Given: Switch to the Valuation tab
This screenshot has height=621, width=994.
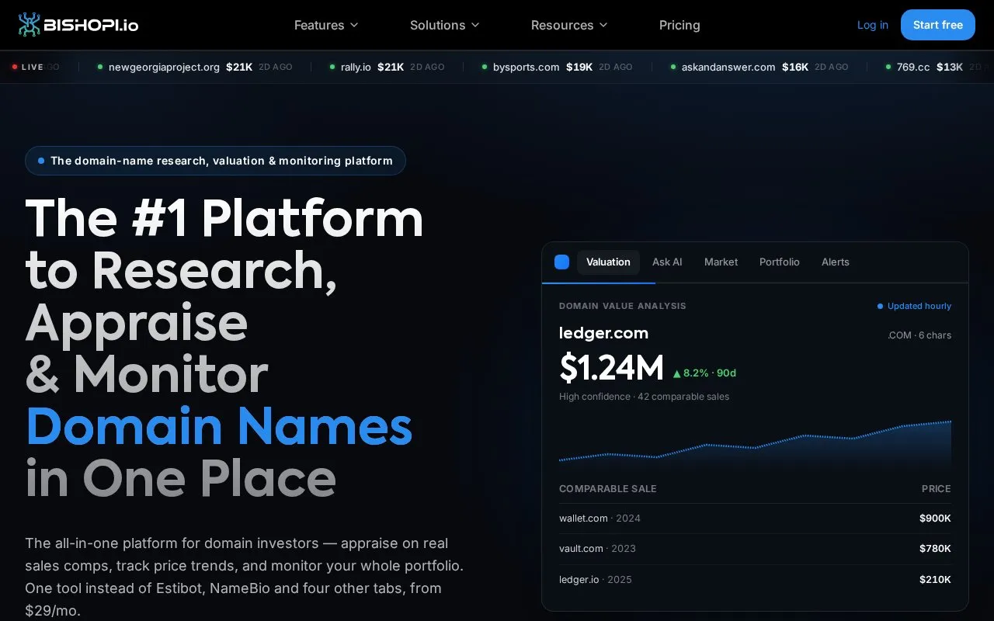Looking at the screenshot, I should point(608,262).
